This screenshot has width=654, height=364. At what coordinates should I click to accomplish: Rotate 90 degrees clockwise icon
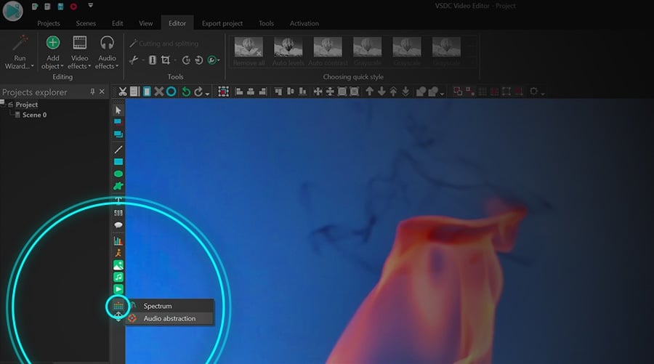187,60
